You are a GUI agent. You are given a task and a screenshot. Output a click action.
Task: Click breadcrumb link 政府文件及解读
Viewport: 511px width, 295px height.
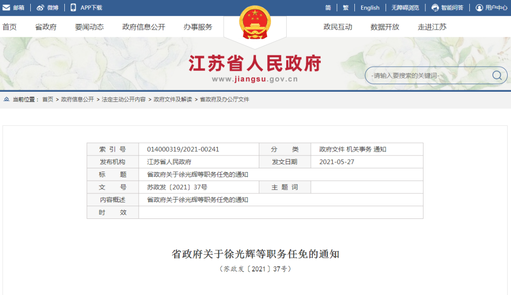point(173,99)
